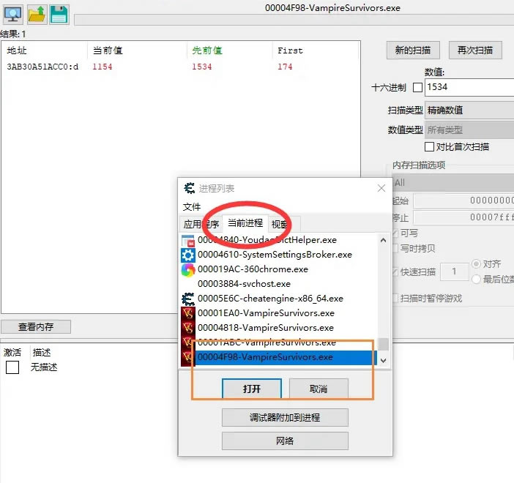This screenshot has width=514, height=483.
Task: Select the cheatengine-x86_64.exe process icon
Action: 188,299
